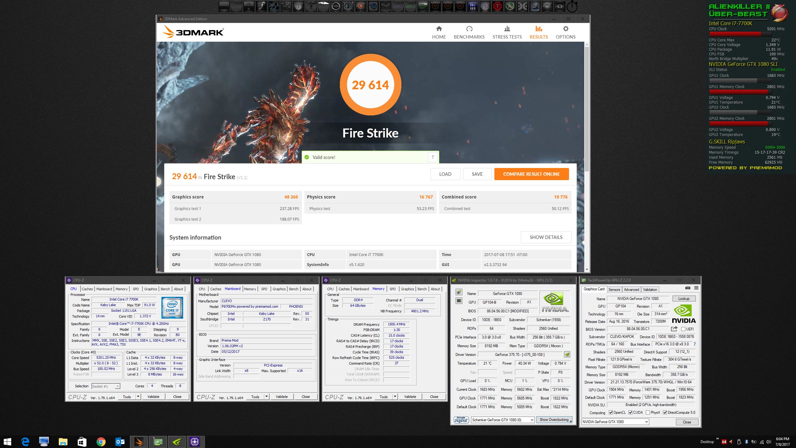Uncheck the OpenCL checkbox

(611, 413)
